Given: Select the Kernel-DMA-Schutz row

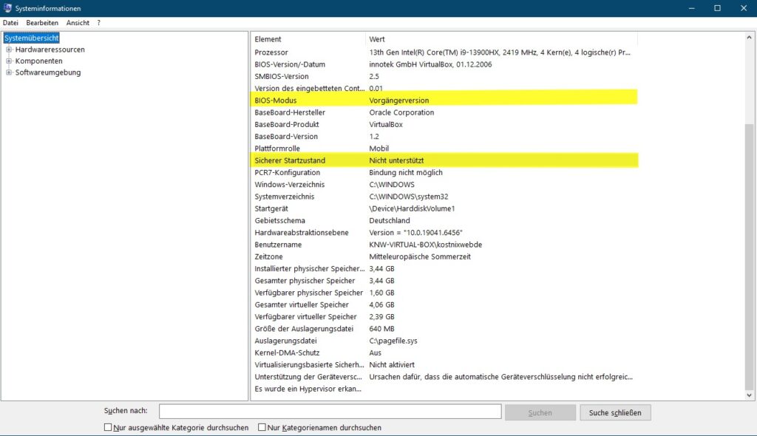Looking at the screenshot, I should click(444, 353).
